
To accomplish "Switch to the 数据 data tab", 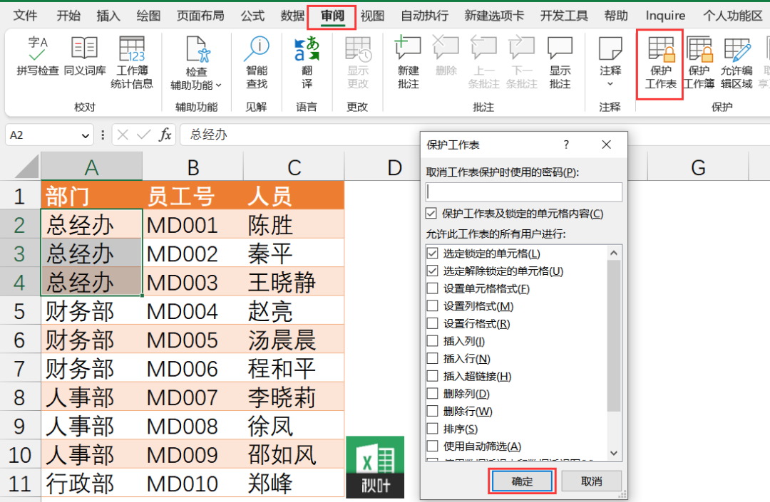I will coord(293,16).
